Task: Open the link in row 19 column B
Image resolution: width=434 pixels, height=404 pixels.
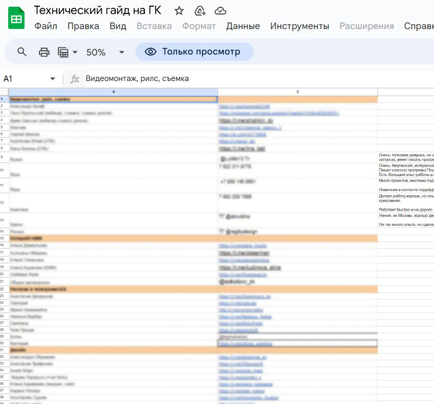Action: (x=250, y=268)
